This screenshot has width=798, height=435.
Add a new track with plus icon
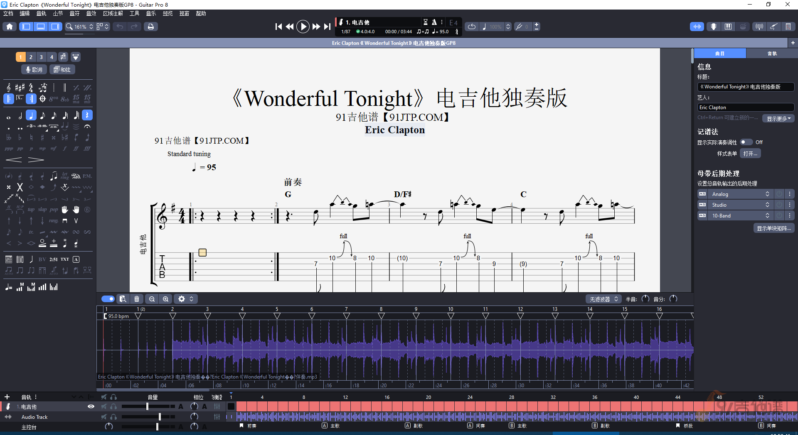tap(7, 397)
